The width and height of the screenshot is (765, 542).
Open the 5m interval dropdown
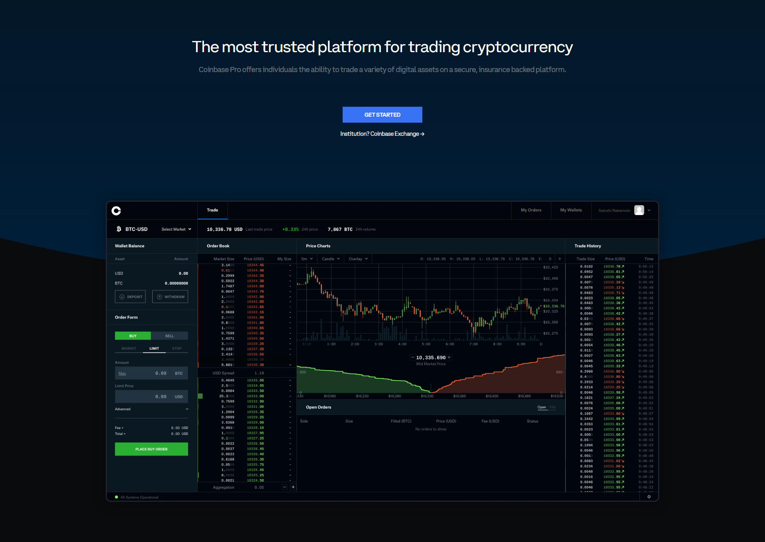[x=307, y=259]
